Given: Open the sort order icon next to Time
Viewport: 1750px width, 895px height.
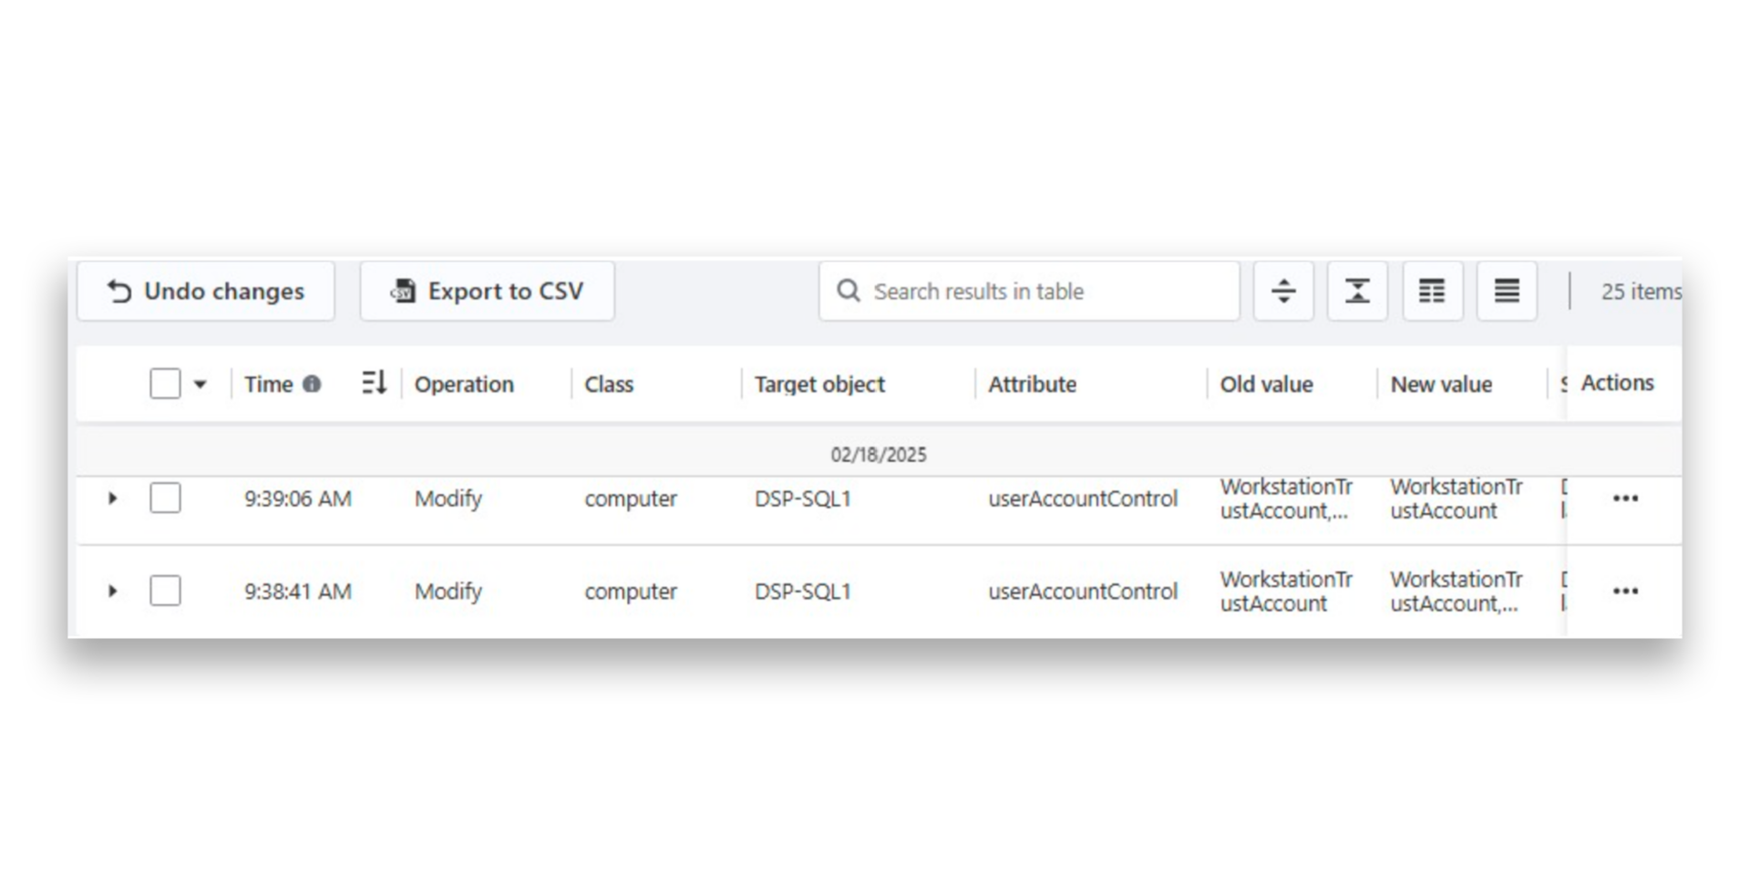Looking at the screenshot, I should 374,384.
